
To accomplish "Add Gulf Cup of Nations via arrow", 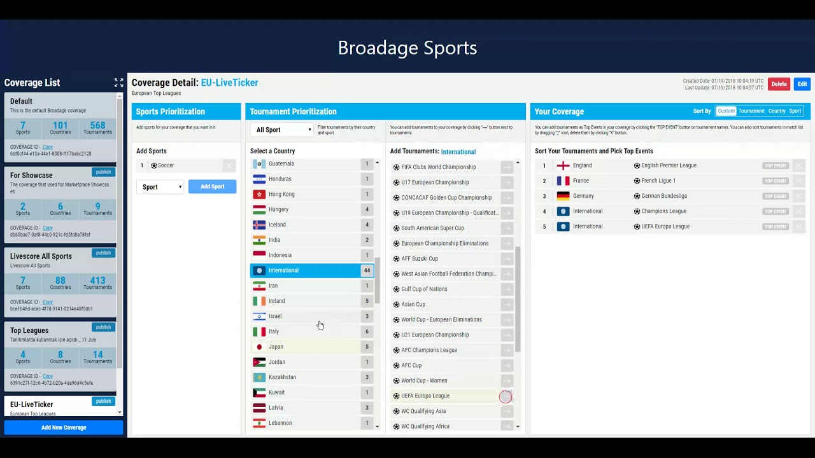I will pos(507,289).
